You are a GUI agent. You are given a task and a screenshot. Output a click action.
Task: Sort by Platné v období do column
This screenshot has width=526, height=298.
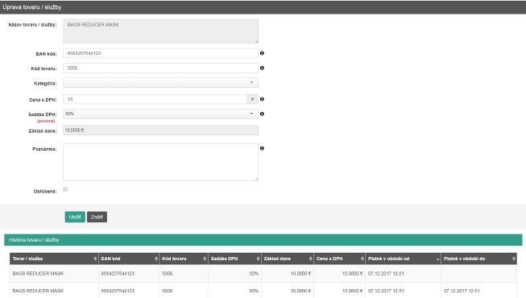tap(479, 259)
